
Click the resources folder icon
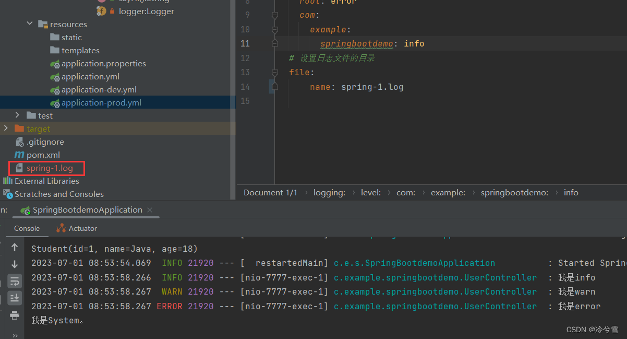click(x=43, y=24)
